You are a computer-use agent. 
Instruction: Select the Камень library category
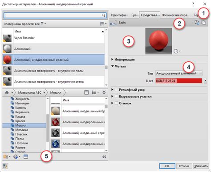click(x=20, y=108)
